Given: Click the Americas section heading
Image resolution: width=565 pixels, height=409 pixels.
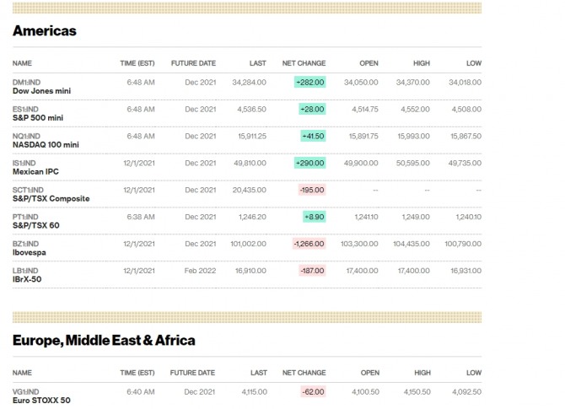Looking at the screenshot, I should 45,31.
